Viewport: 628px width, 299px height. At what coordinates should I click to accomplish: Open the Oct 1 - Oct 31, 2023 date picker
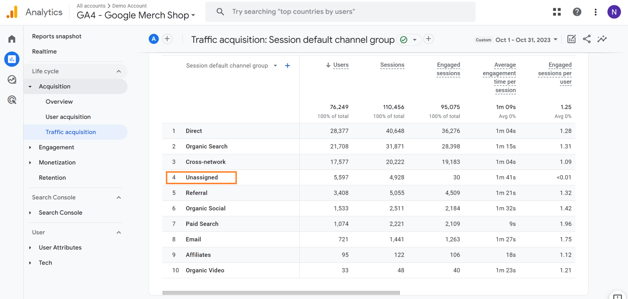point(526,40)
